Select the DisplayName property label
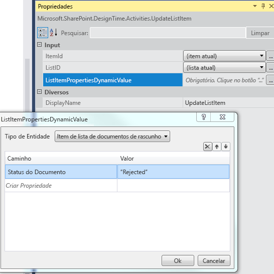 coord(63,103)
